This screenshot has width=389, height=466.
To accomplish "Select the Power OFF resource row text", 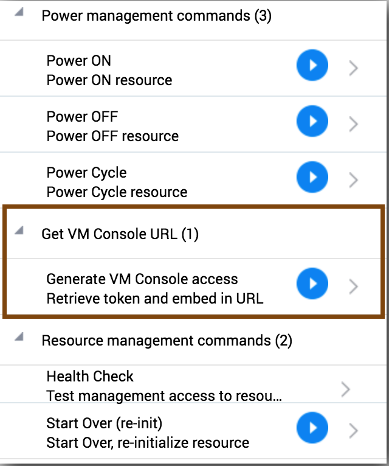I will (112, 136).
